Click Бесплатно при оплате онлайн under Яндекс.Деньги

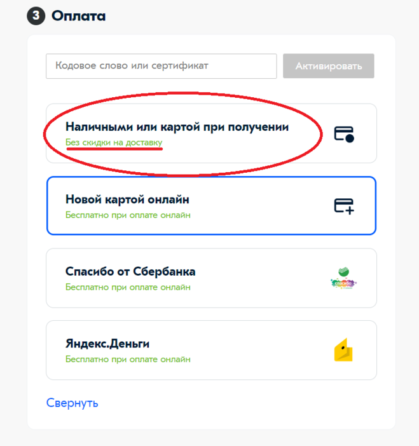click(x=128, y=359)
